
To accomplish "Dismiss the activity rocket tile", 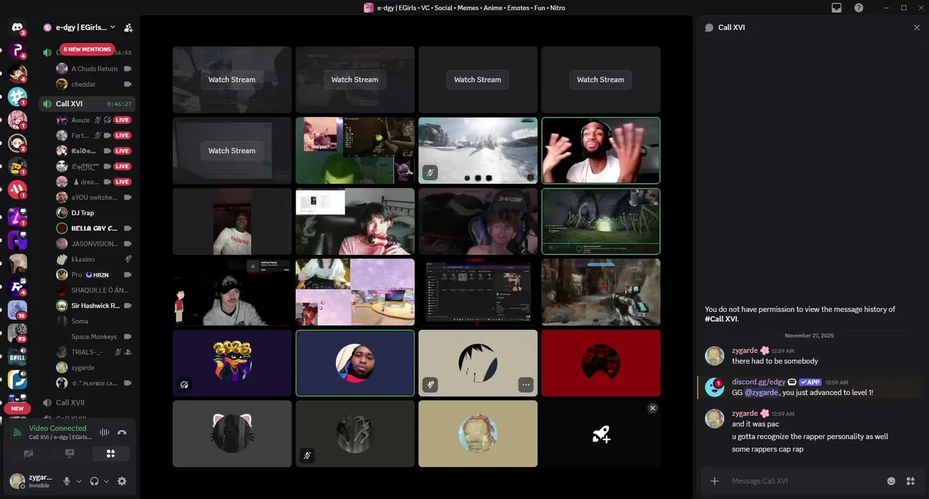I will [652, 408].
